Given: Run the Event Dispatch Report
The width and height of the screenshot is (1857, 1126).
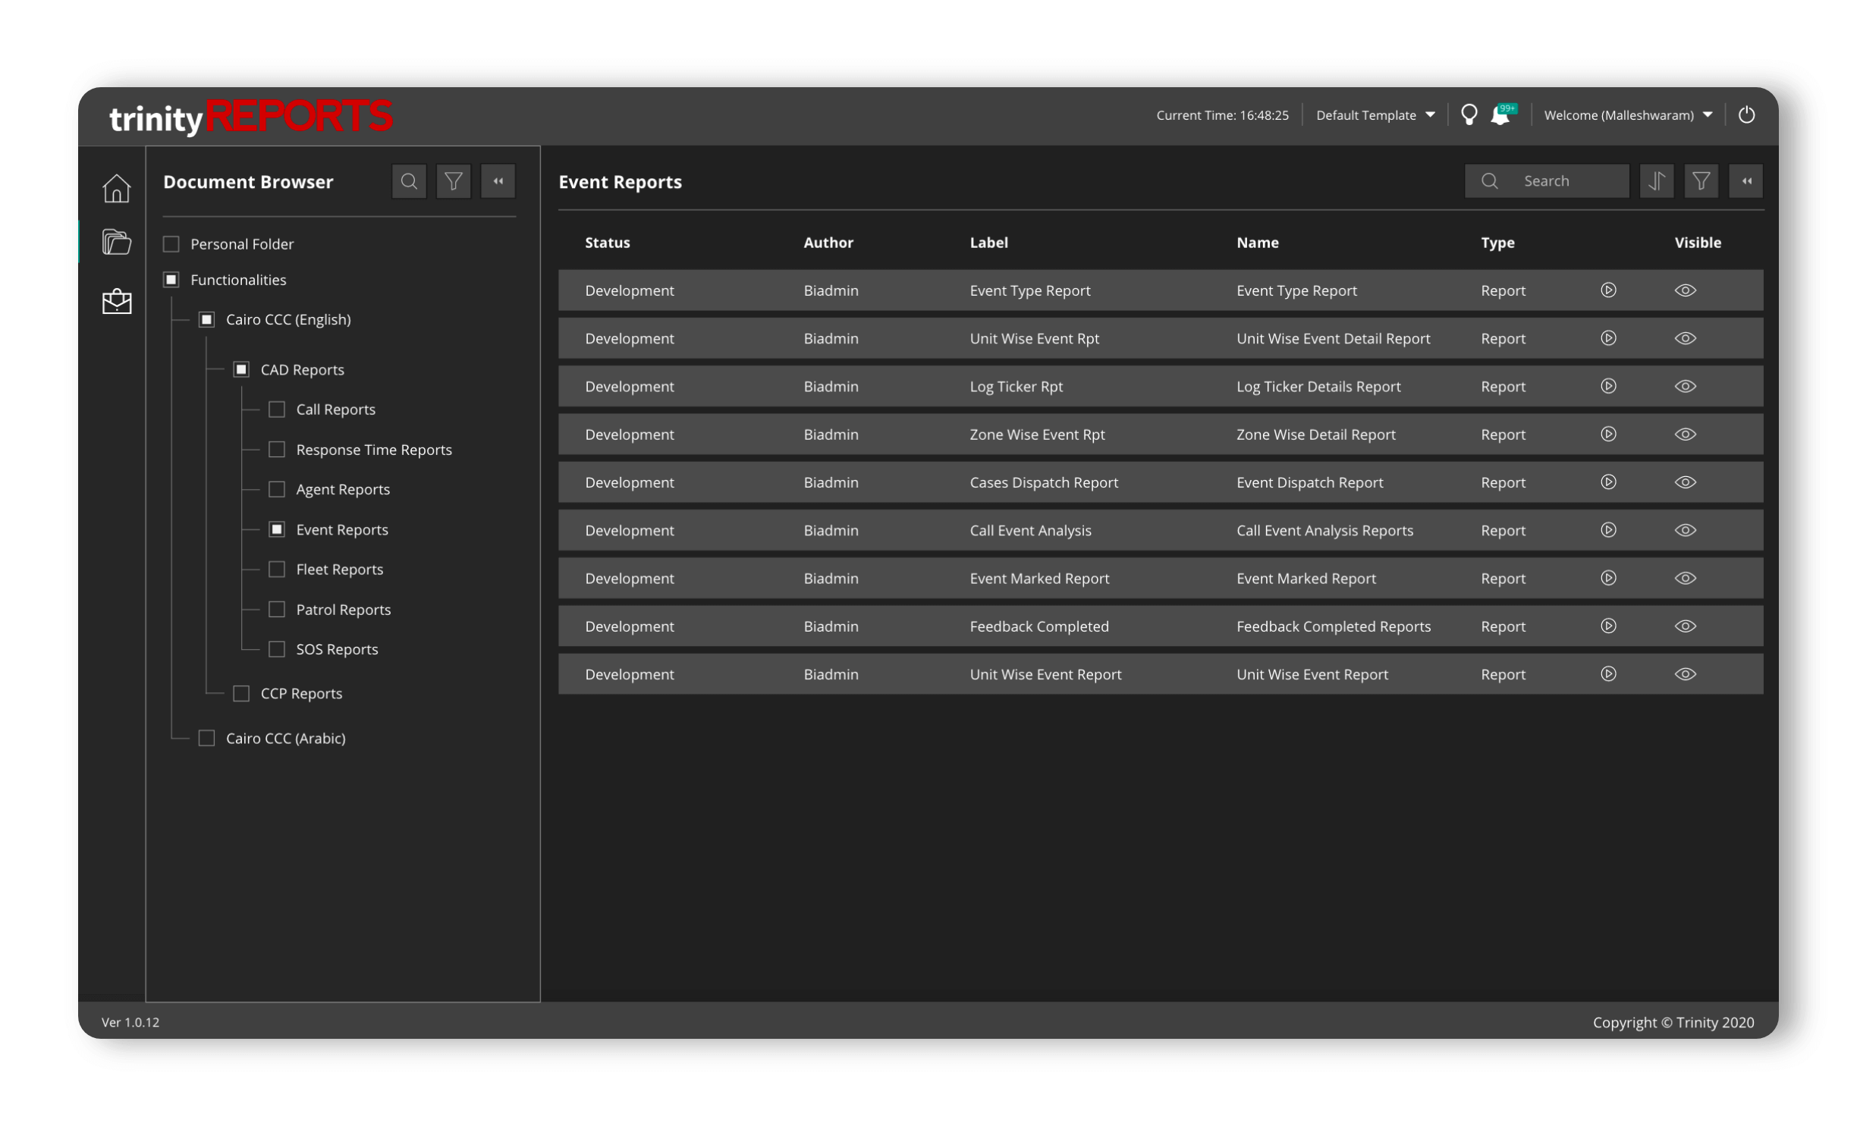Looking at the screenshot, I should (1608, 482).
